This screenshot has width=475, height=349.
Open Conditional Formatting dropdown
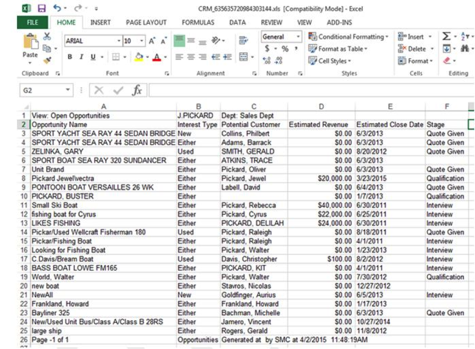click(348, 37)
